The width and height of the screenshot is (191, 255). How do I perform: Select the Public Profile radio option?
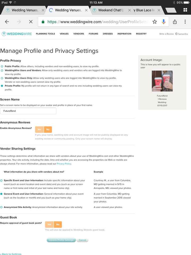coord(2,66)
